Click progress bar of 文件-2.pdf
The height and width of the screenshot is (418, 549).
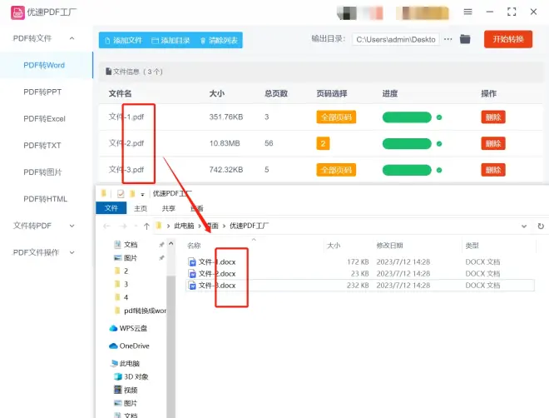coord(407,143)
